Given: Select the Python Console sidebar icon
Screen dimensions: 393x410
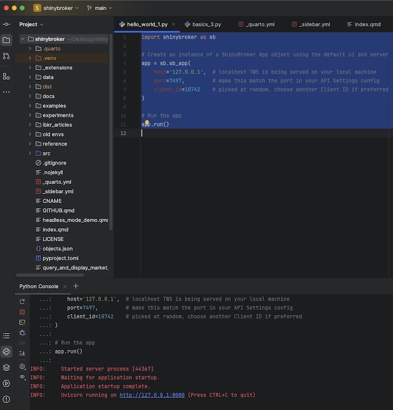Looking at the screenshot, I should point(6,352).
